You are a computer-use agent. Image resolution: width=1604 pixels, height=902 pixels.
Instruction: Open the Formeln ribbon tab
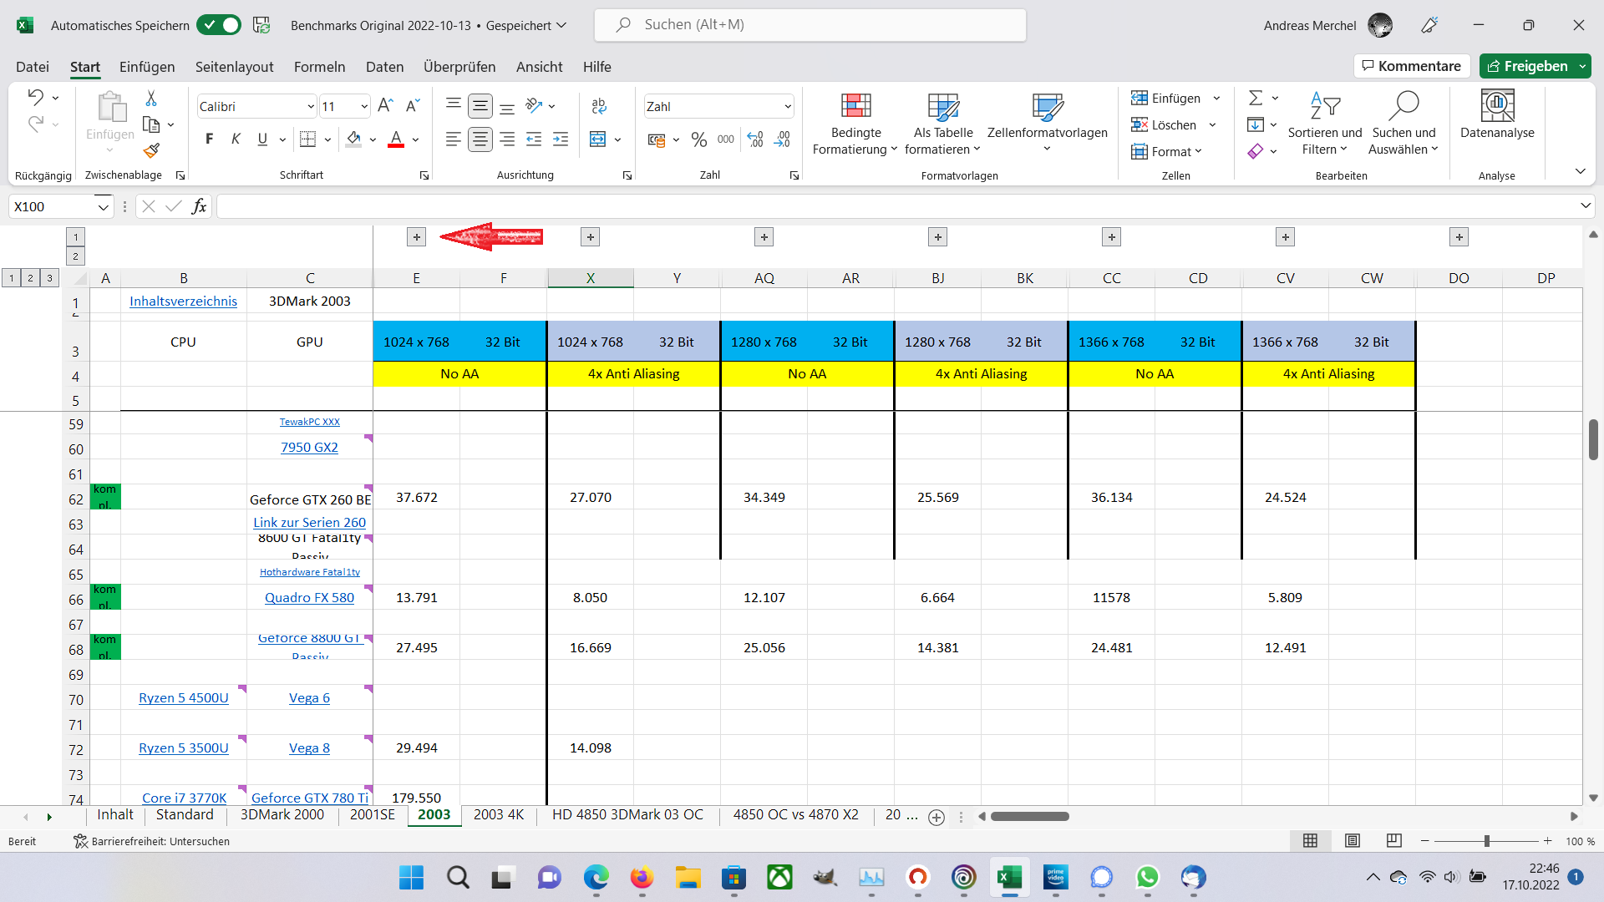click(x=319, y=67)
